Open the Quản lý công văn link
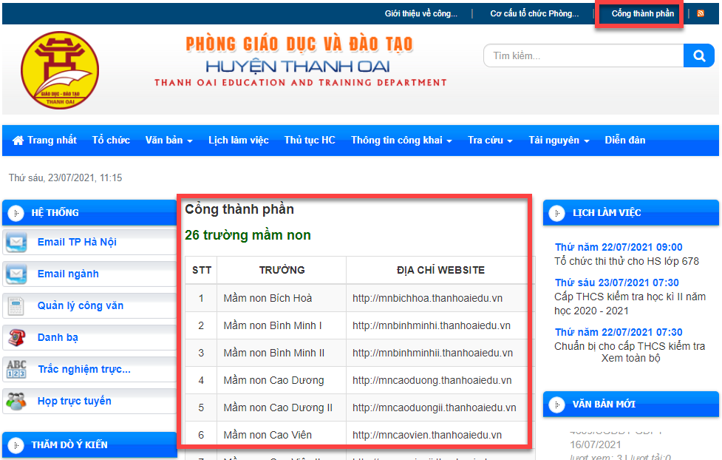722x460 pixels. coord(81,305)
